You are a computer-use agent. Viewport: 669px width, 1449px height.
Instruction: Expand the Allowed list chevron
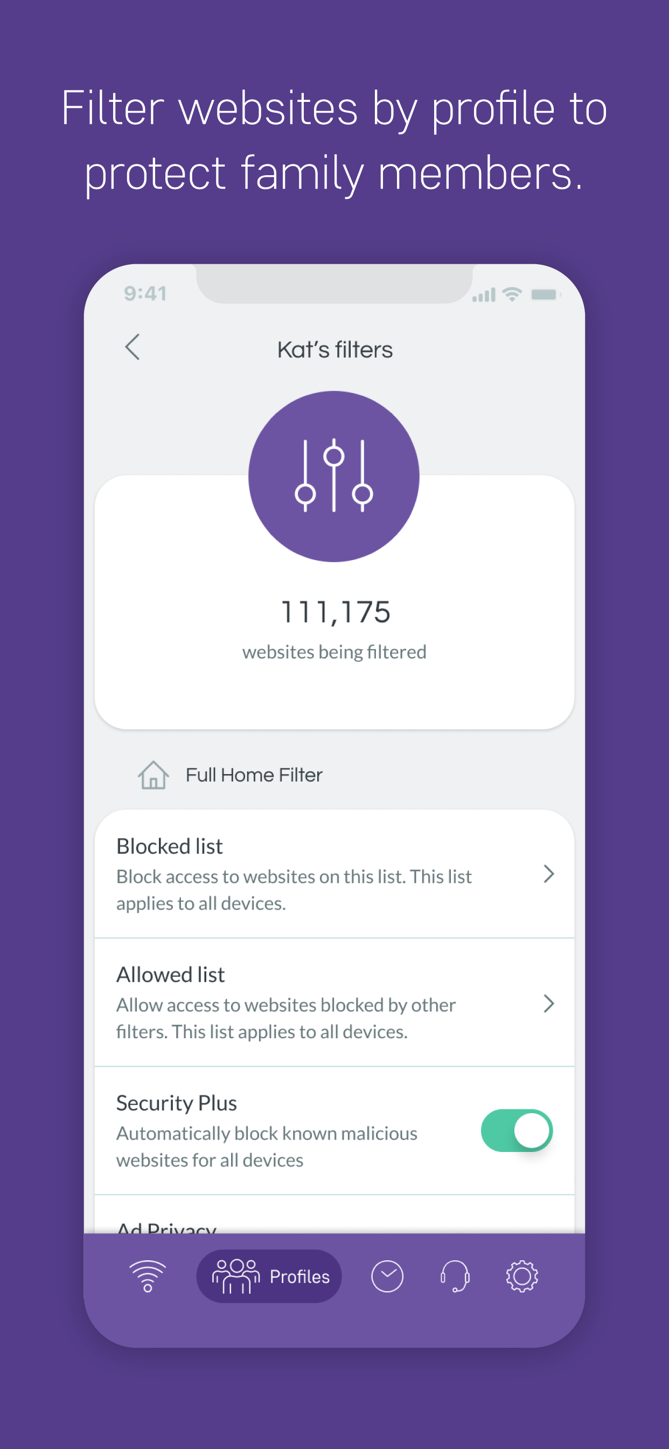point(549,1003)
